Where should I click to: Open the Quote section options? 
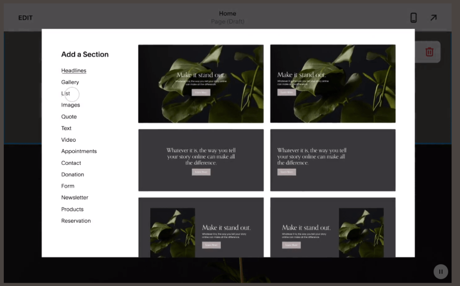click(x=69, y=116)
